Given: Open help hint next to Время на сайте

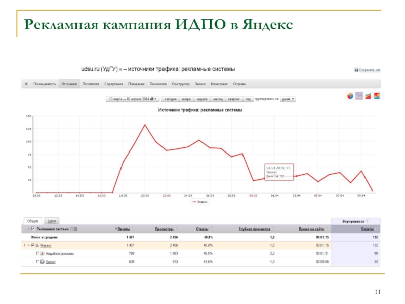Looking at the screenshot, I should coord(327,229).
